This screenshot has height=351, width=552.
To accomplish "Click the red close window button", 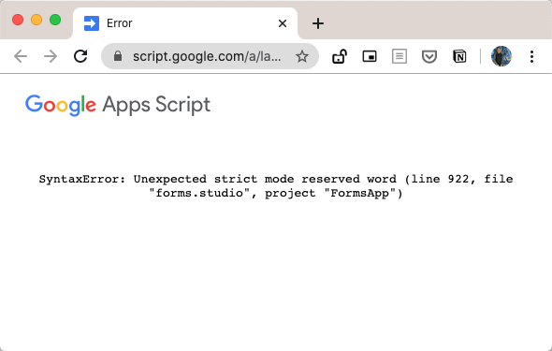I will pos(18,20).
